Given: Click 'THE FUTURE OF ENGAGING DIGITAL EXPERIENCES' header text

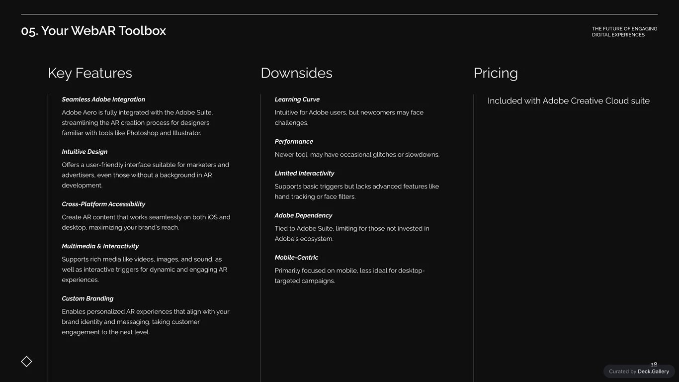Looking at the screenshot, I should coord(624,32).
